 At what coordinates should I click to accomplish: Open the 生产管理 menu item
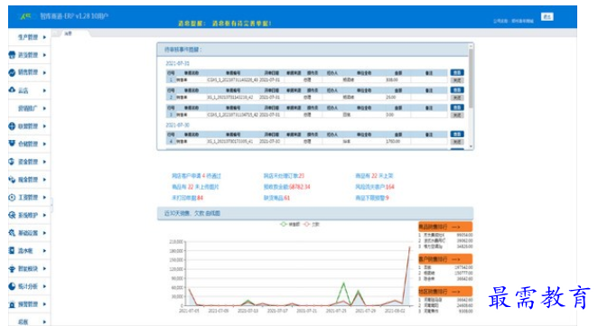[x=28, y=37]
